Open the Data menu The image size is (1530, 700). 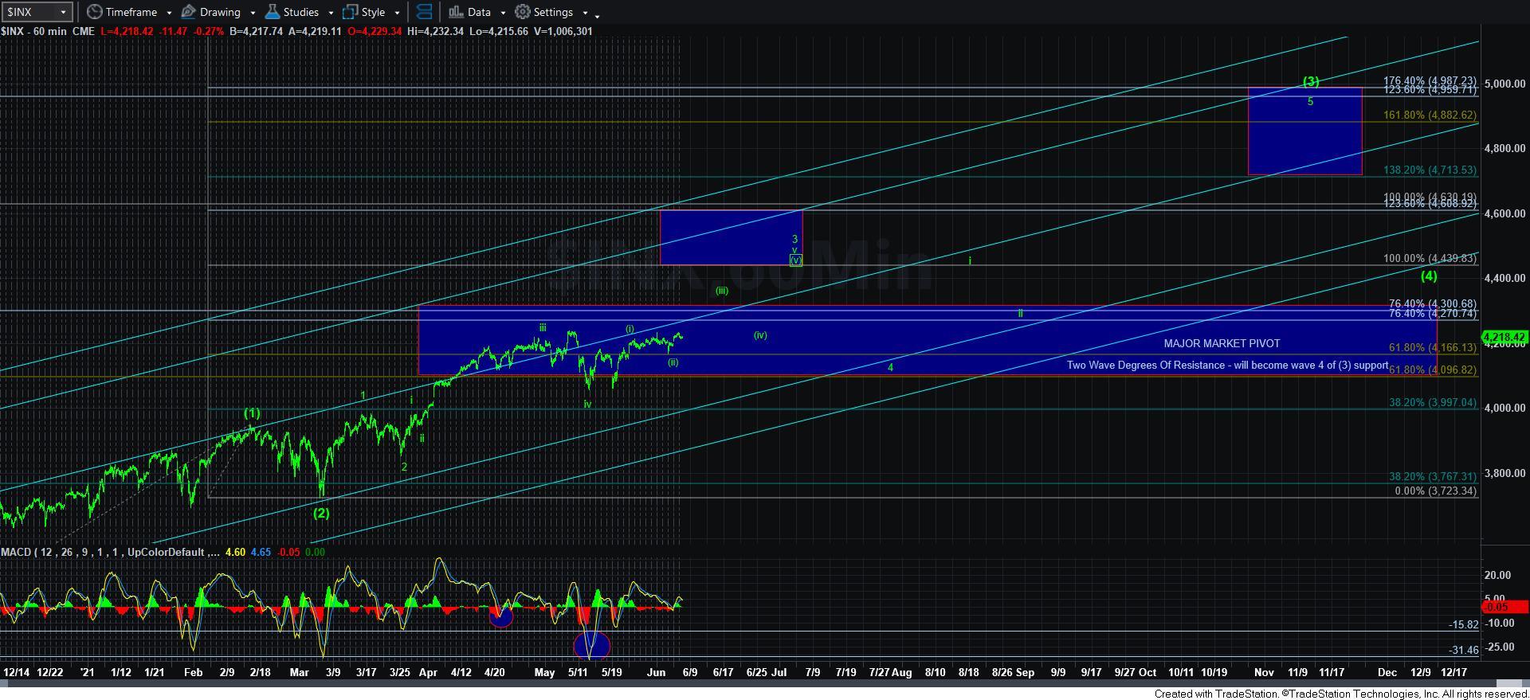478,12
